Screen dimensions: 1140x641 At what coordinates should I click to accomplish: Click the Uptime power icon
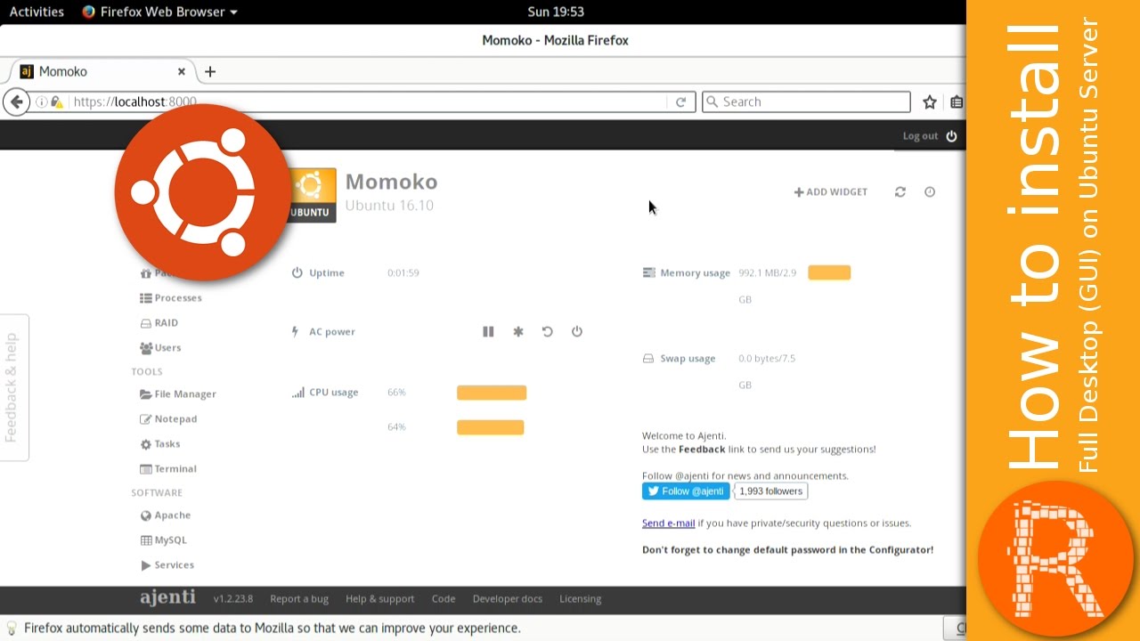pos(297,273)
